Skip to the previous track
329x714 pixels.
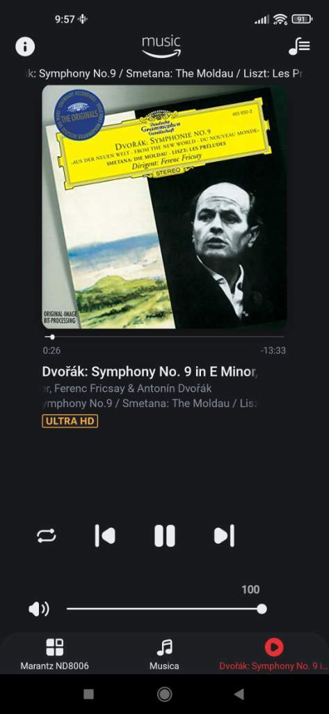point(105,535)
